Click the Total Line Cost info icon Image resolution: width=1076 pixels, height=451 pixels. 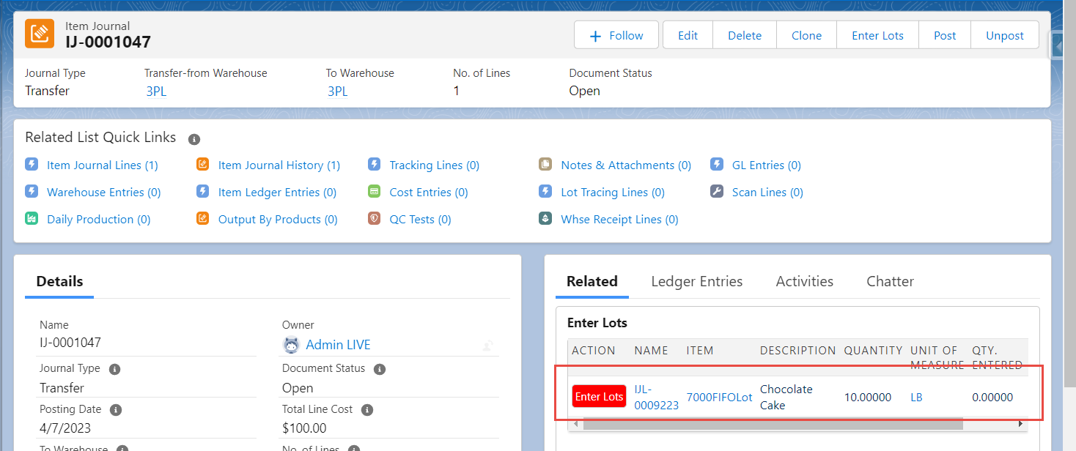tap(367, 410)
